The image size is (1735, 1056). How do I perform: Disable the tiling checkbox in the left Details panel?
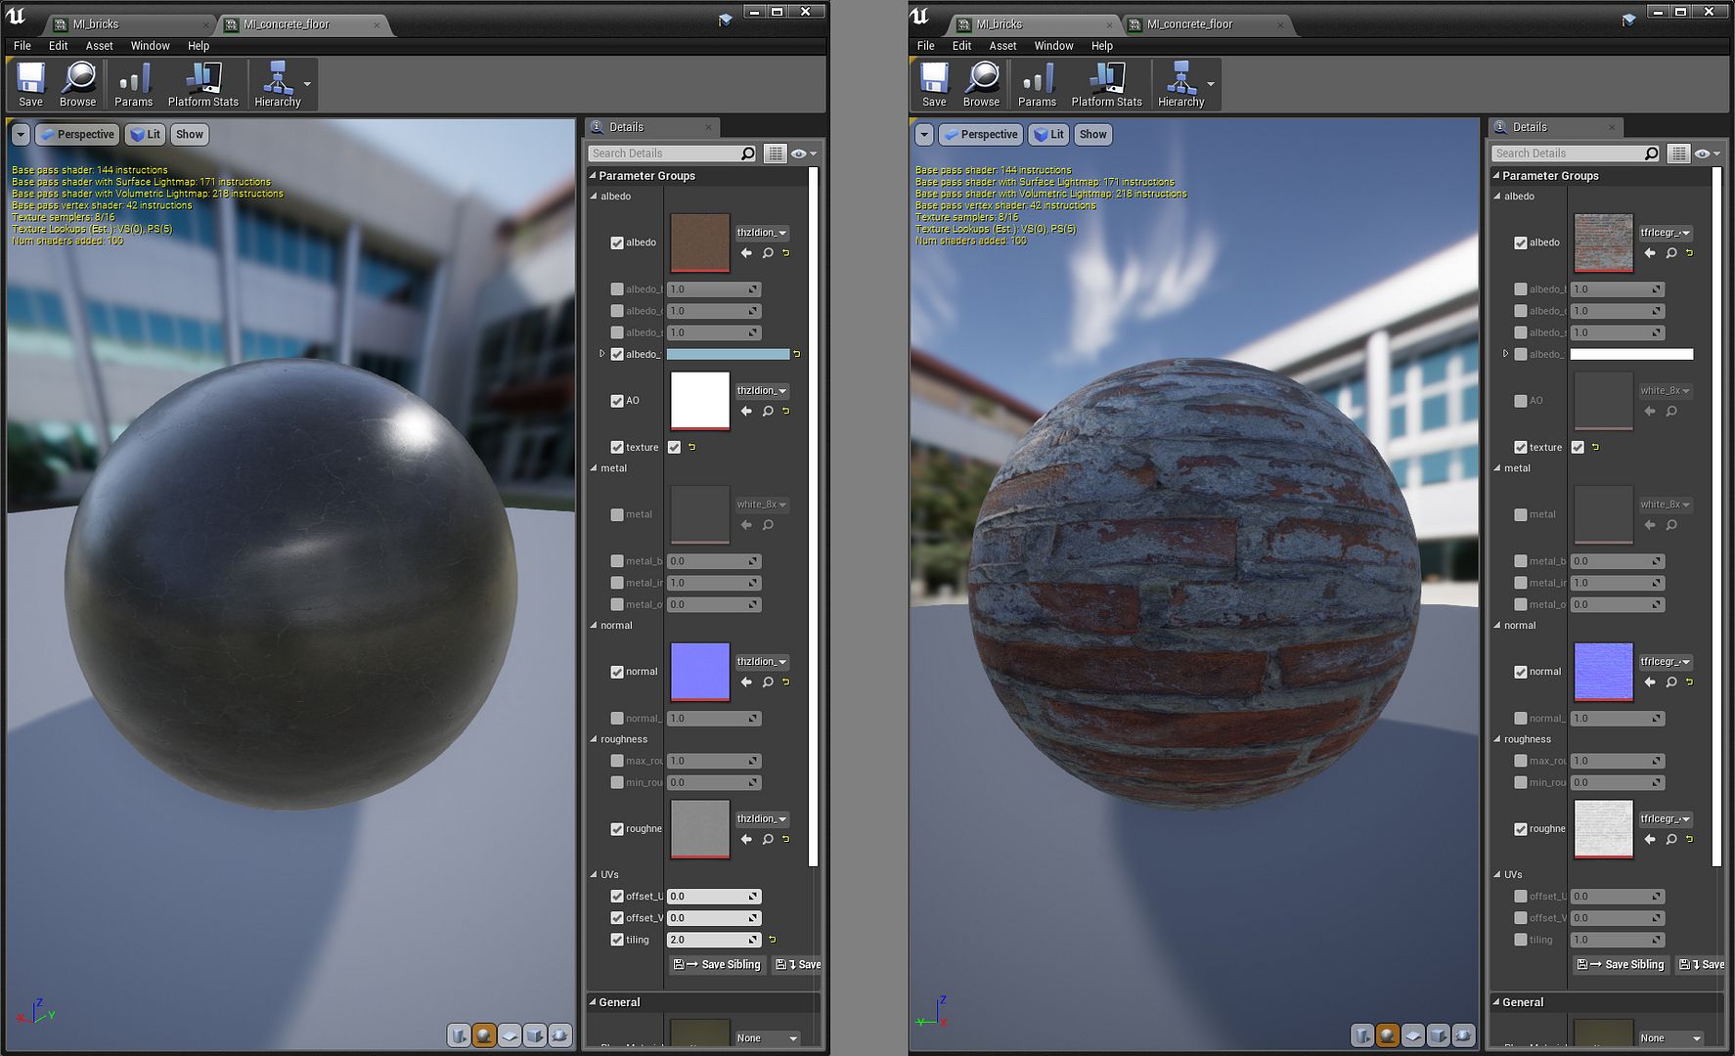[617, 940]
